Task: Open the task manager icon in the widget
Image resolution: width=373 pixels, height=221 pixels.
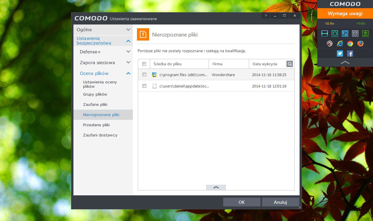Action: click(x=345, y=34)
